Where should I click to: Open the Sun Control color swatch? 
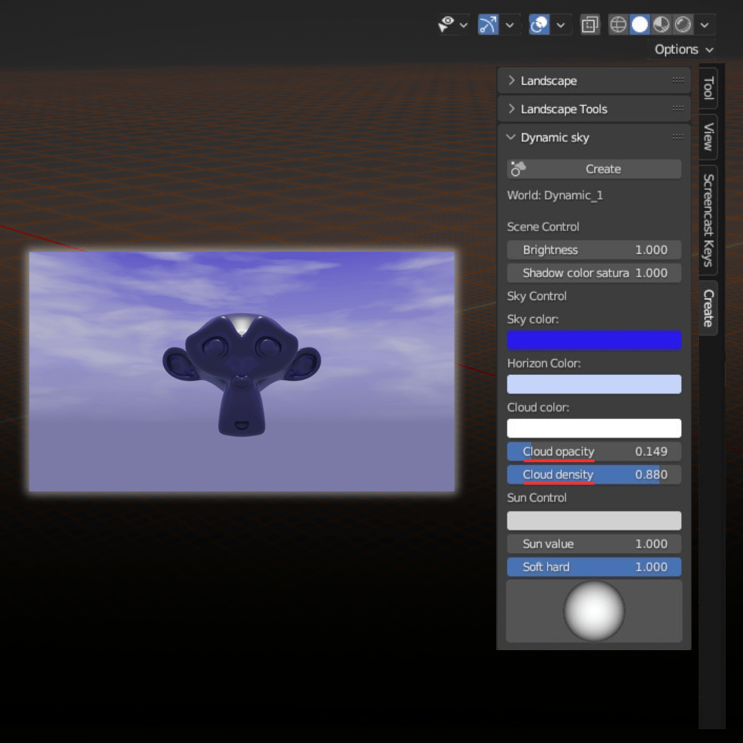[x=594, y=521]
